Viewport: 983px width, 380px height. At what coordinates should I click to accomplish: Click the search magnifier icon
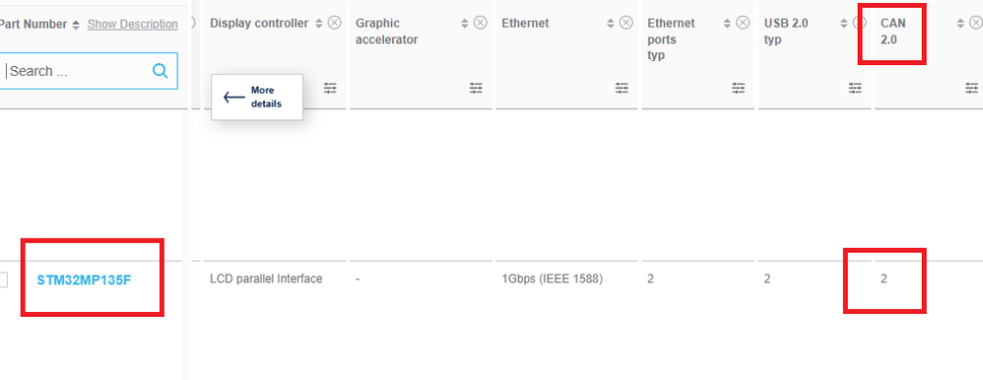click(x=160, y=71)
